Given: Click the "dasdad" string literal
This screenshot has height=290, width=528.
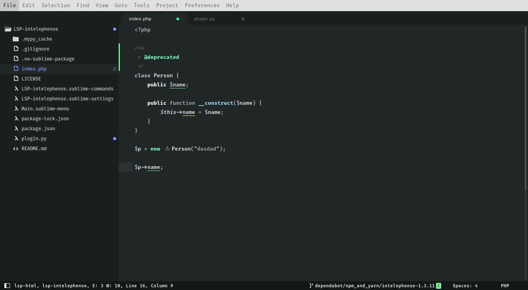Looking at the screenshot, I should (x=206, y=149).
